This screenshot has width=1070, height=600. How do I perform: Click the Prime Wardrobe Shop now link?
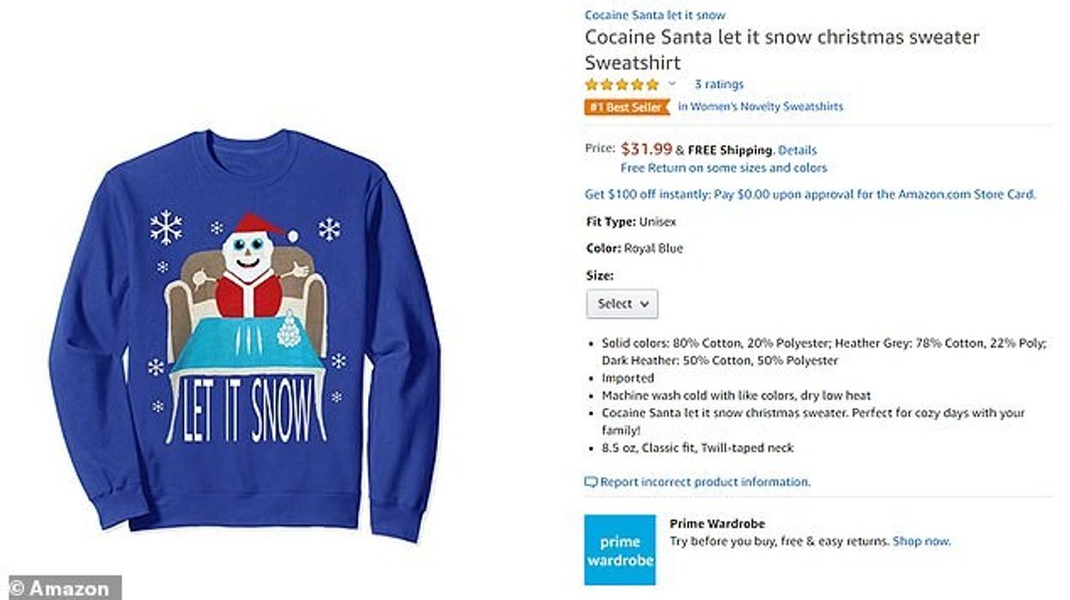921,542
